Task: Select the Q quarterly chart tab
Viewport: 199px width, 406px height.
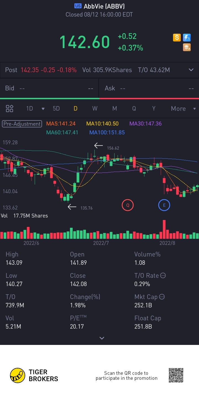Action: [x=134, y=109]
